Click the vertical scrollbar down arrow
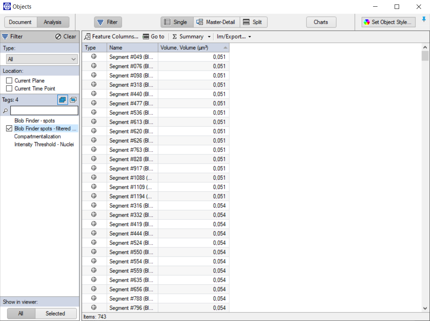This screenshot has height=321, width=430. click(x=425, y=308)
